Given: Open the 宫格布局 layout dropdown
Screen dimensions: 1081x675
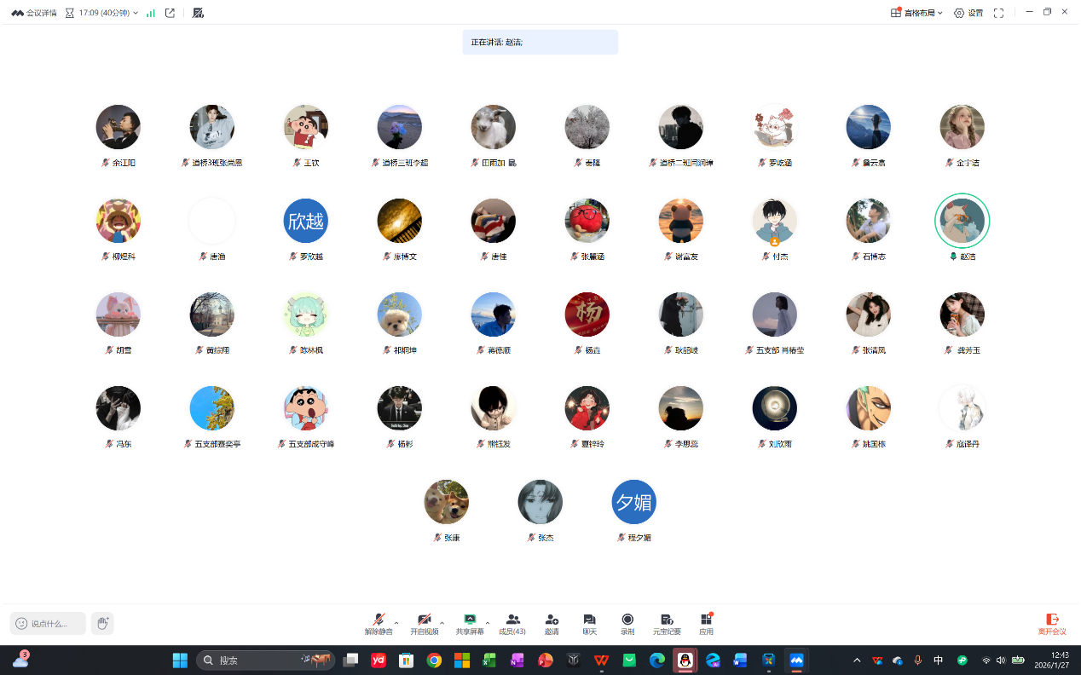Looking at the screenshot, I should pos(917,13).
